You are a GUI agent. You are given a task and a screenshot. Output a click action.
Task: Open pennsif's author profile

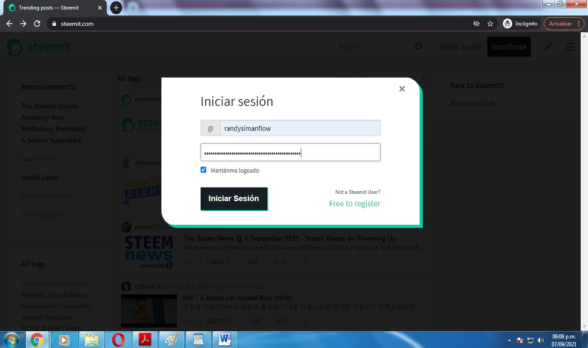144,227
